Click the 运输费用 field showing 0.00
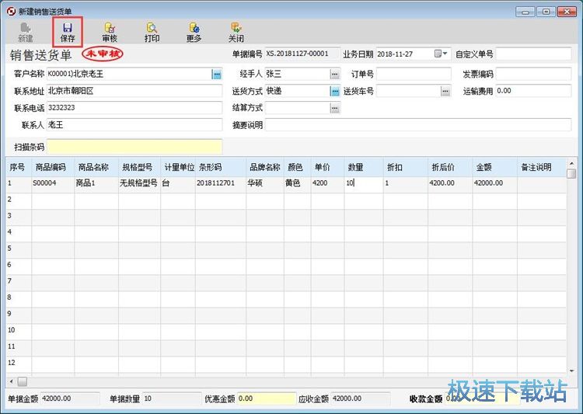 pos(533,91)
